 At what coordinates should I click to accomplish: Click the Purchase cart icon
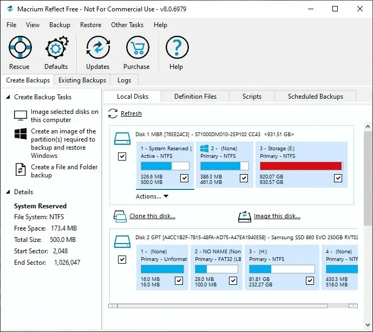coord(138,47)
